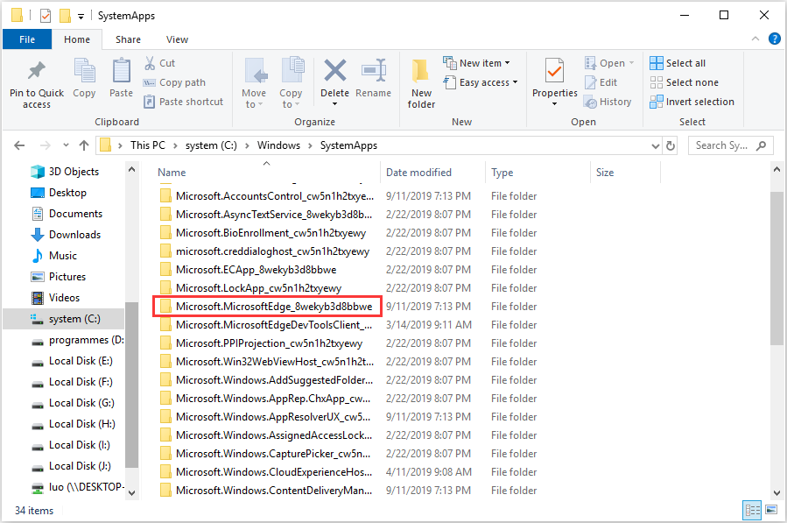Image resolution: width=787 pixels, height=523 pixels.
Task: Click Paste shortcut in ribbon
Action: click(183, 102)
